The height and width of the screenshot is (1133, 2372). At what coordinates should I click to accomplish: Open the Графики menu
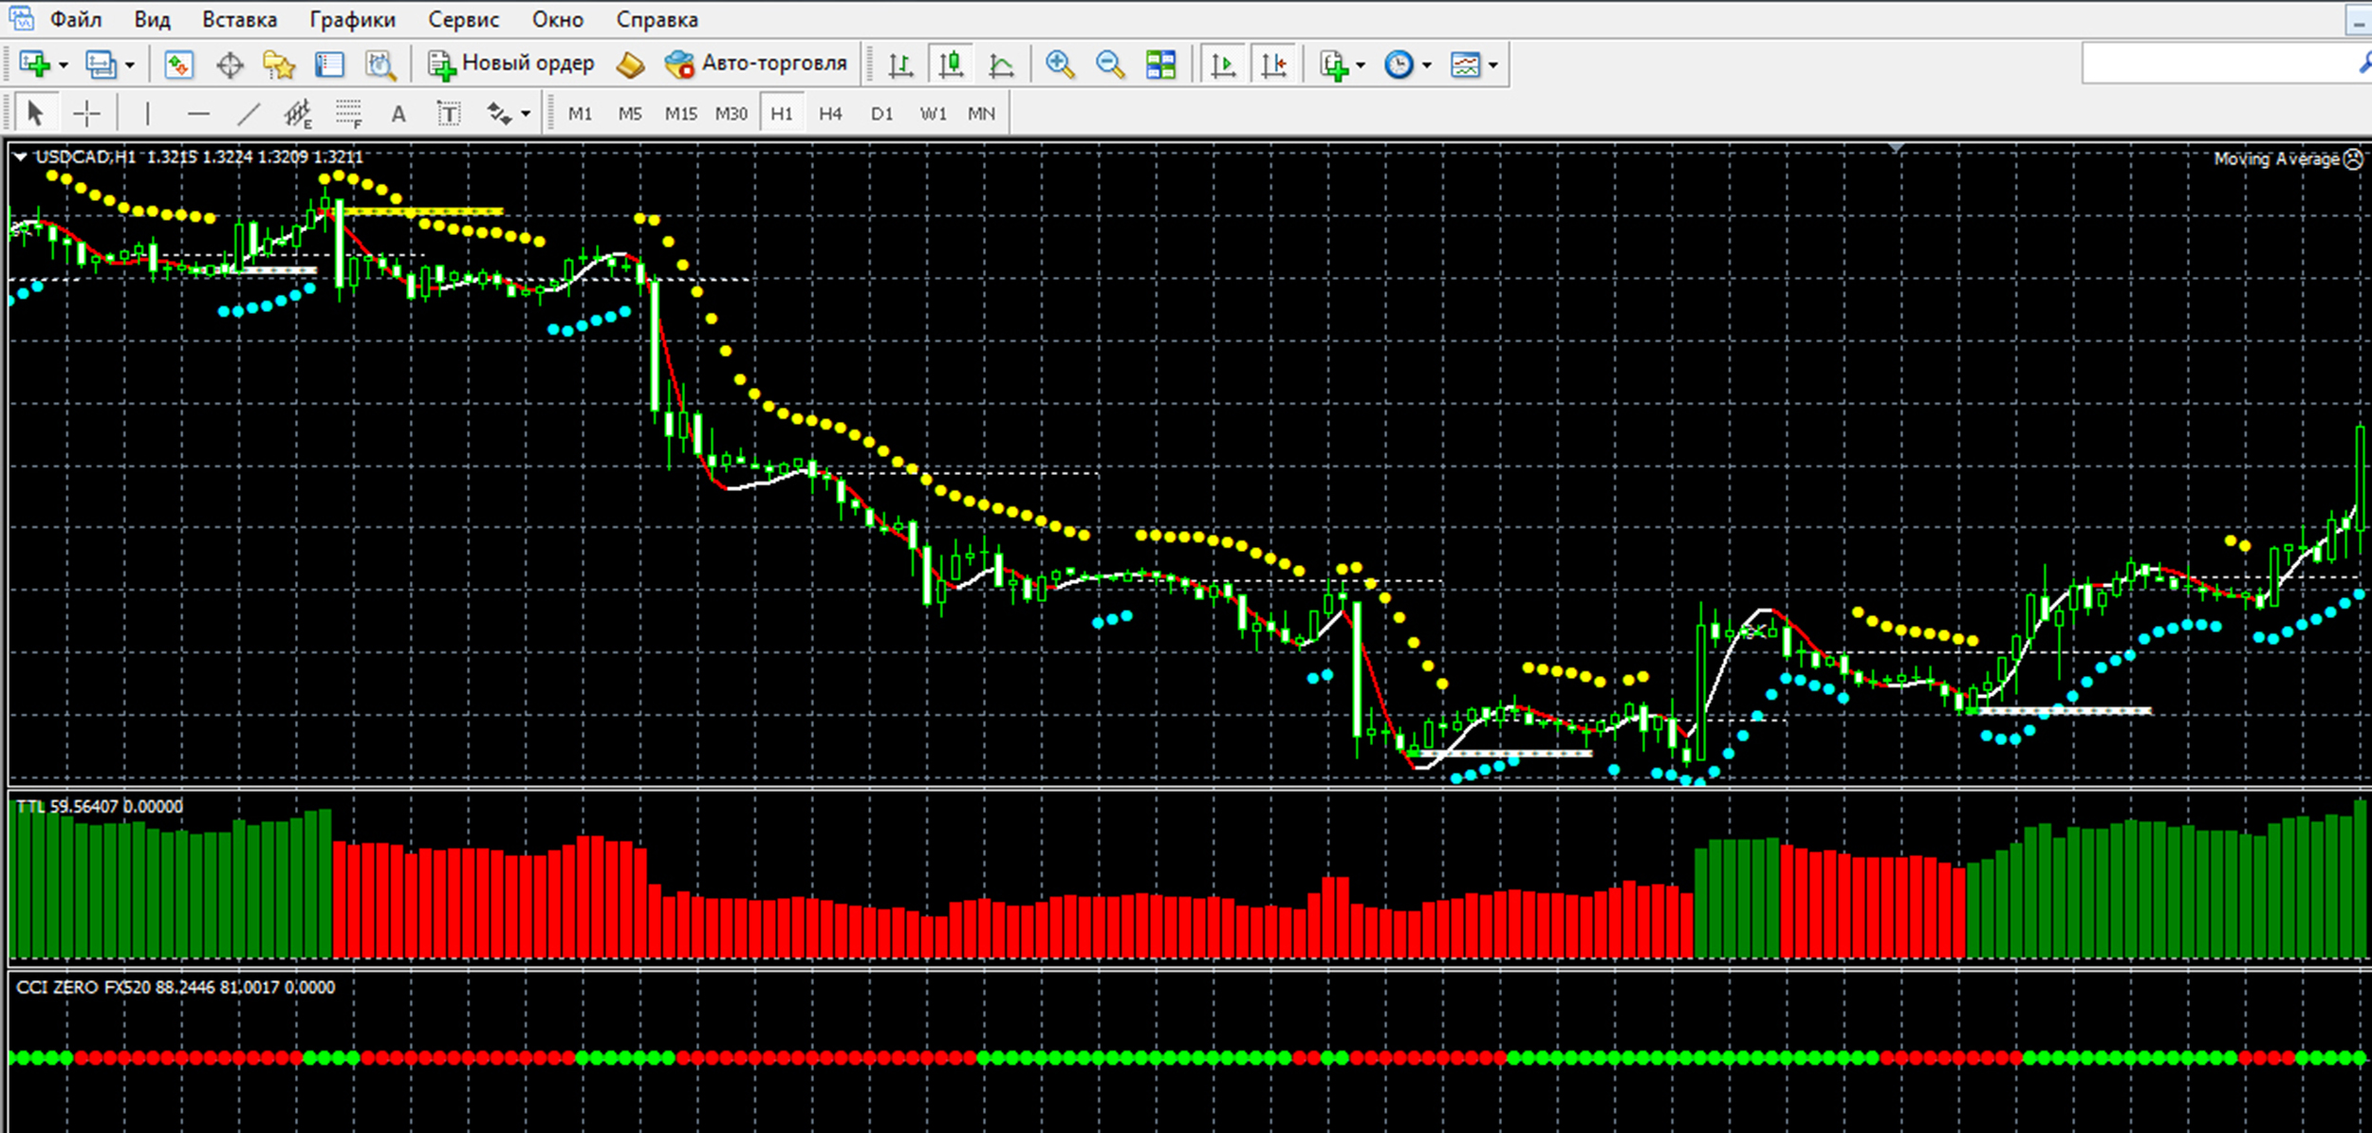(352, 19)
